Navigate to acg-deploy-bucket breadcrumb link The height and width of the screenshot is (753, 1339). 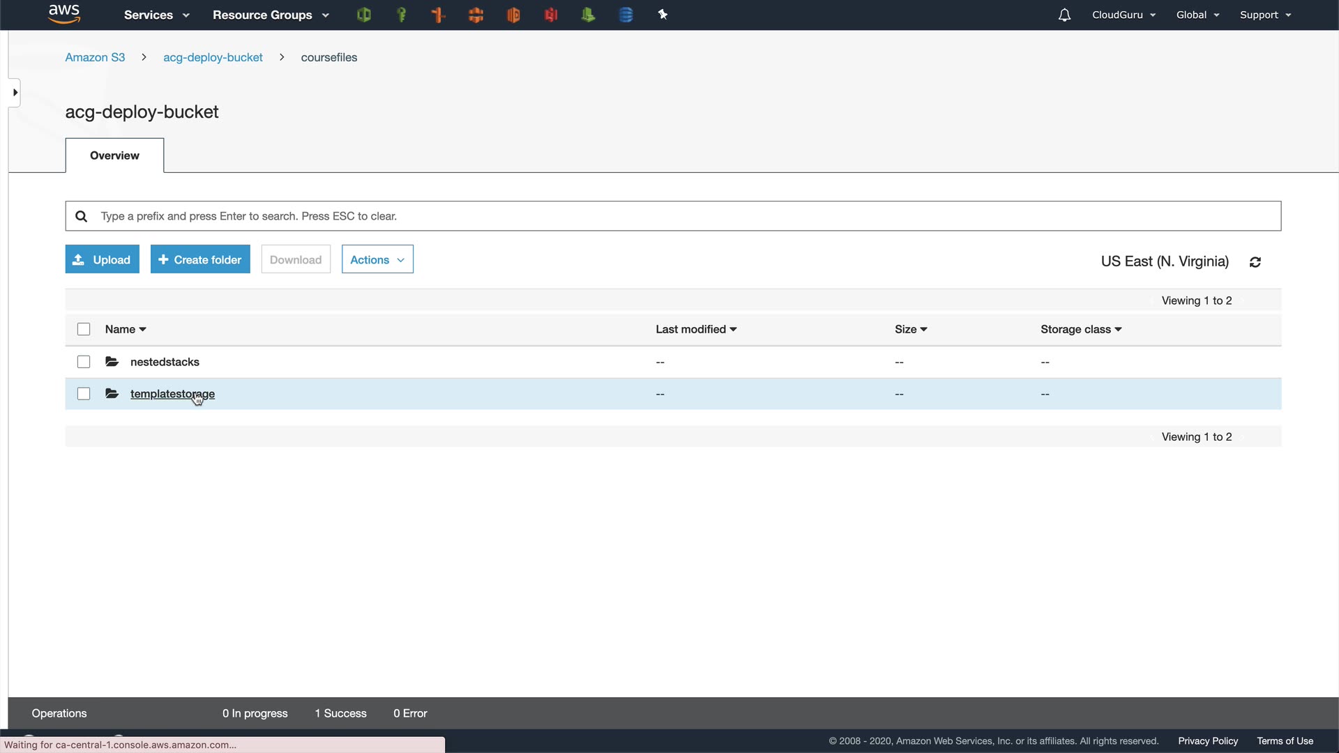tap(213, 57)
